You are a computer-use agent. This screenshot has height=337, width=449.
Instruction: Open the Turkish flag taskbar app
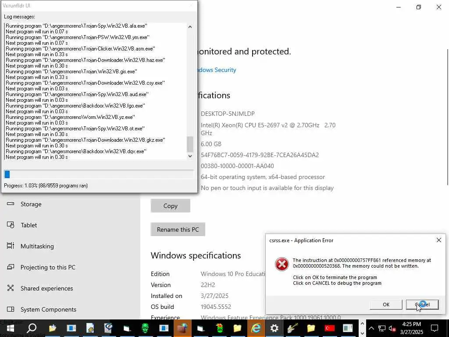tap(330, 328)
